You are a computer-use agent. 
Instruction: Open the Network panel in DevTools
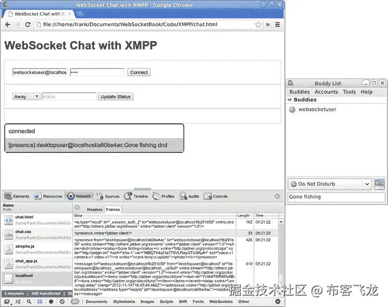point(79,196)
